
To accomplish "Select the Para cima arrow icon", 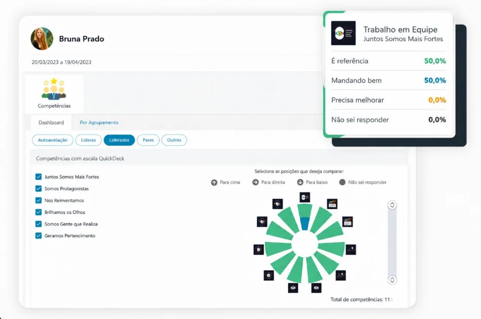I will point(214,182).
